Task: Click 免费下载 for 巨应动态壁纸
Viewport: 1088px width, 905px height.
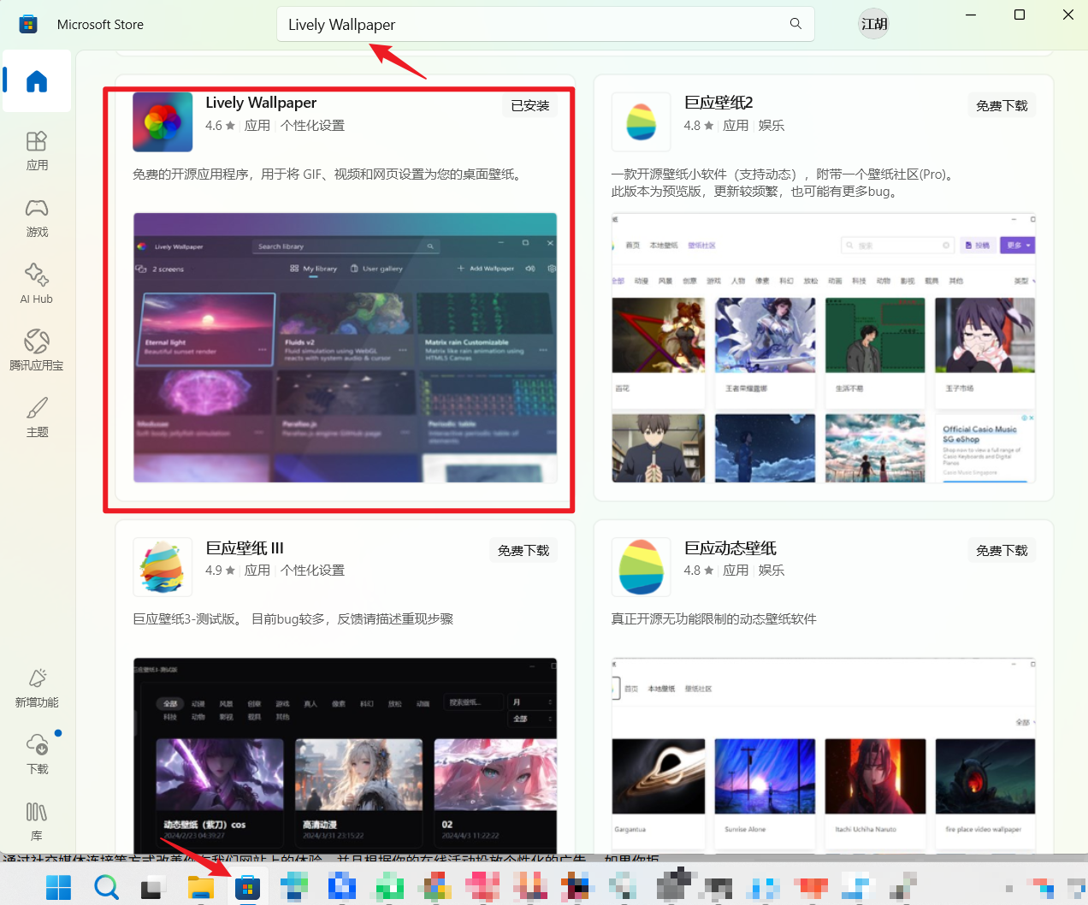Action: pos(1002,550)
